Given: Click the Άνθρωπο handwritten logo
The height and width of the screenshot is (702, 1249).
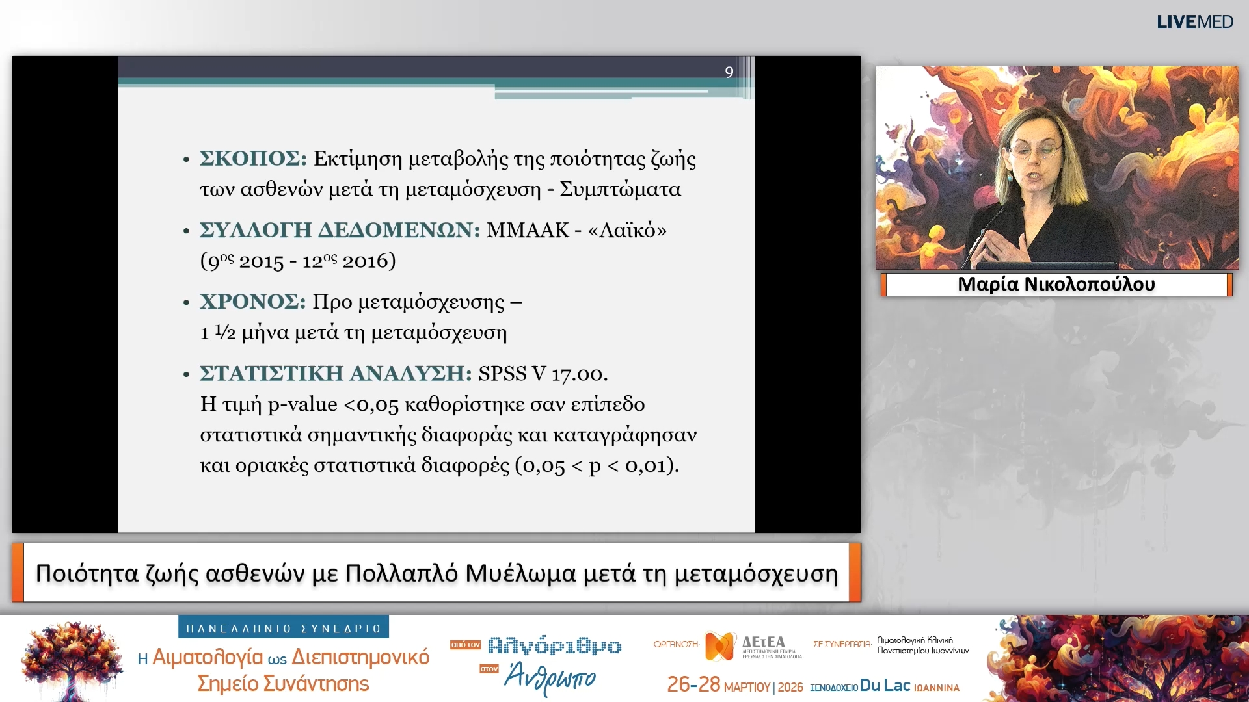Looking at the screenshot, I should (x=550, y=677).
